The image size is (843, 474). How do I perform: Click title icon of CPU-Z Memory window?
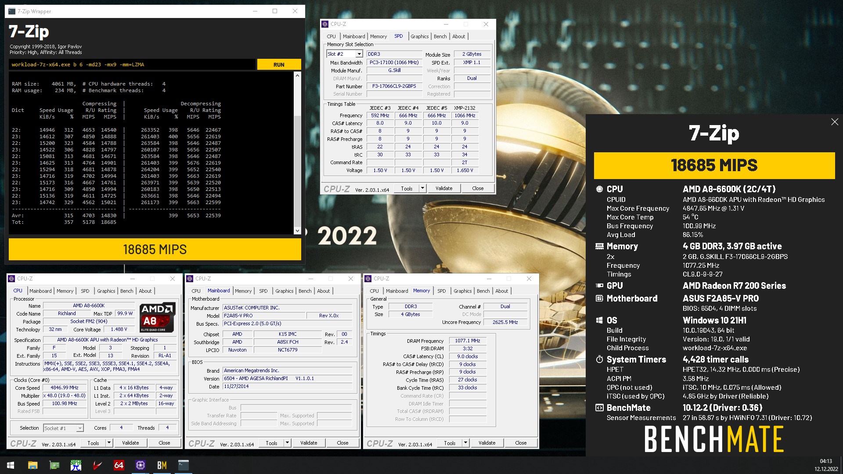(x=368, y=279)
